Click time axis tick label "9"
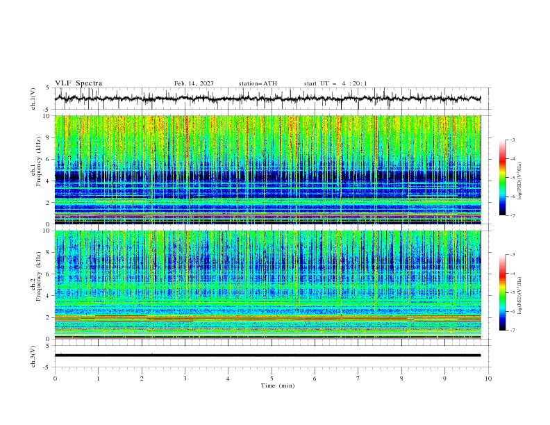The width and height of the screenshot is (550, 425). pyautogui.click(x=444, y=378)
